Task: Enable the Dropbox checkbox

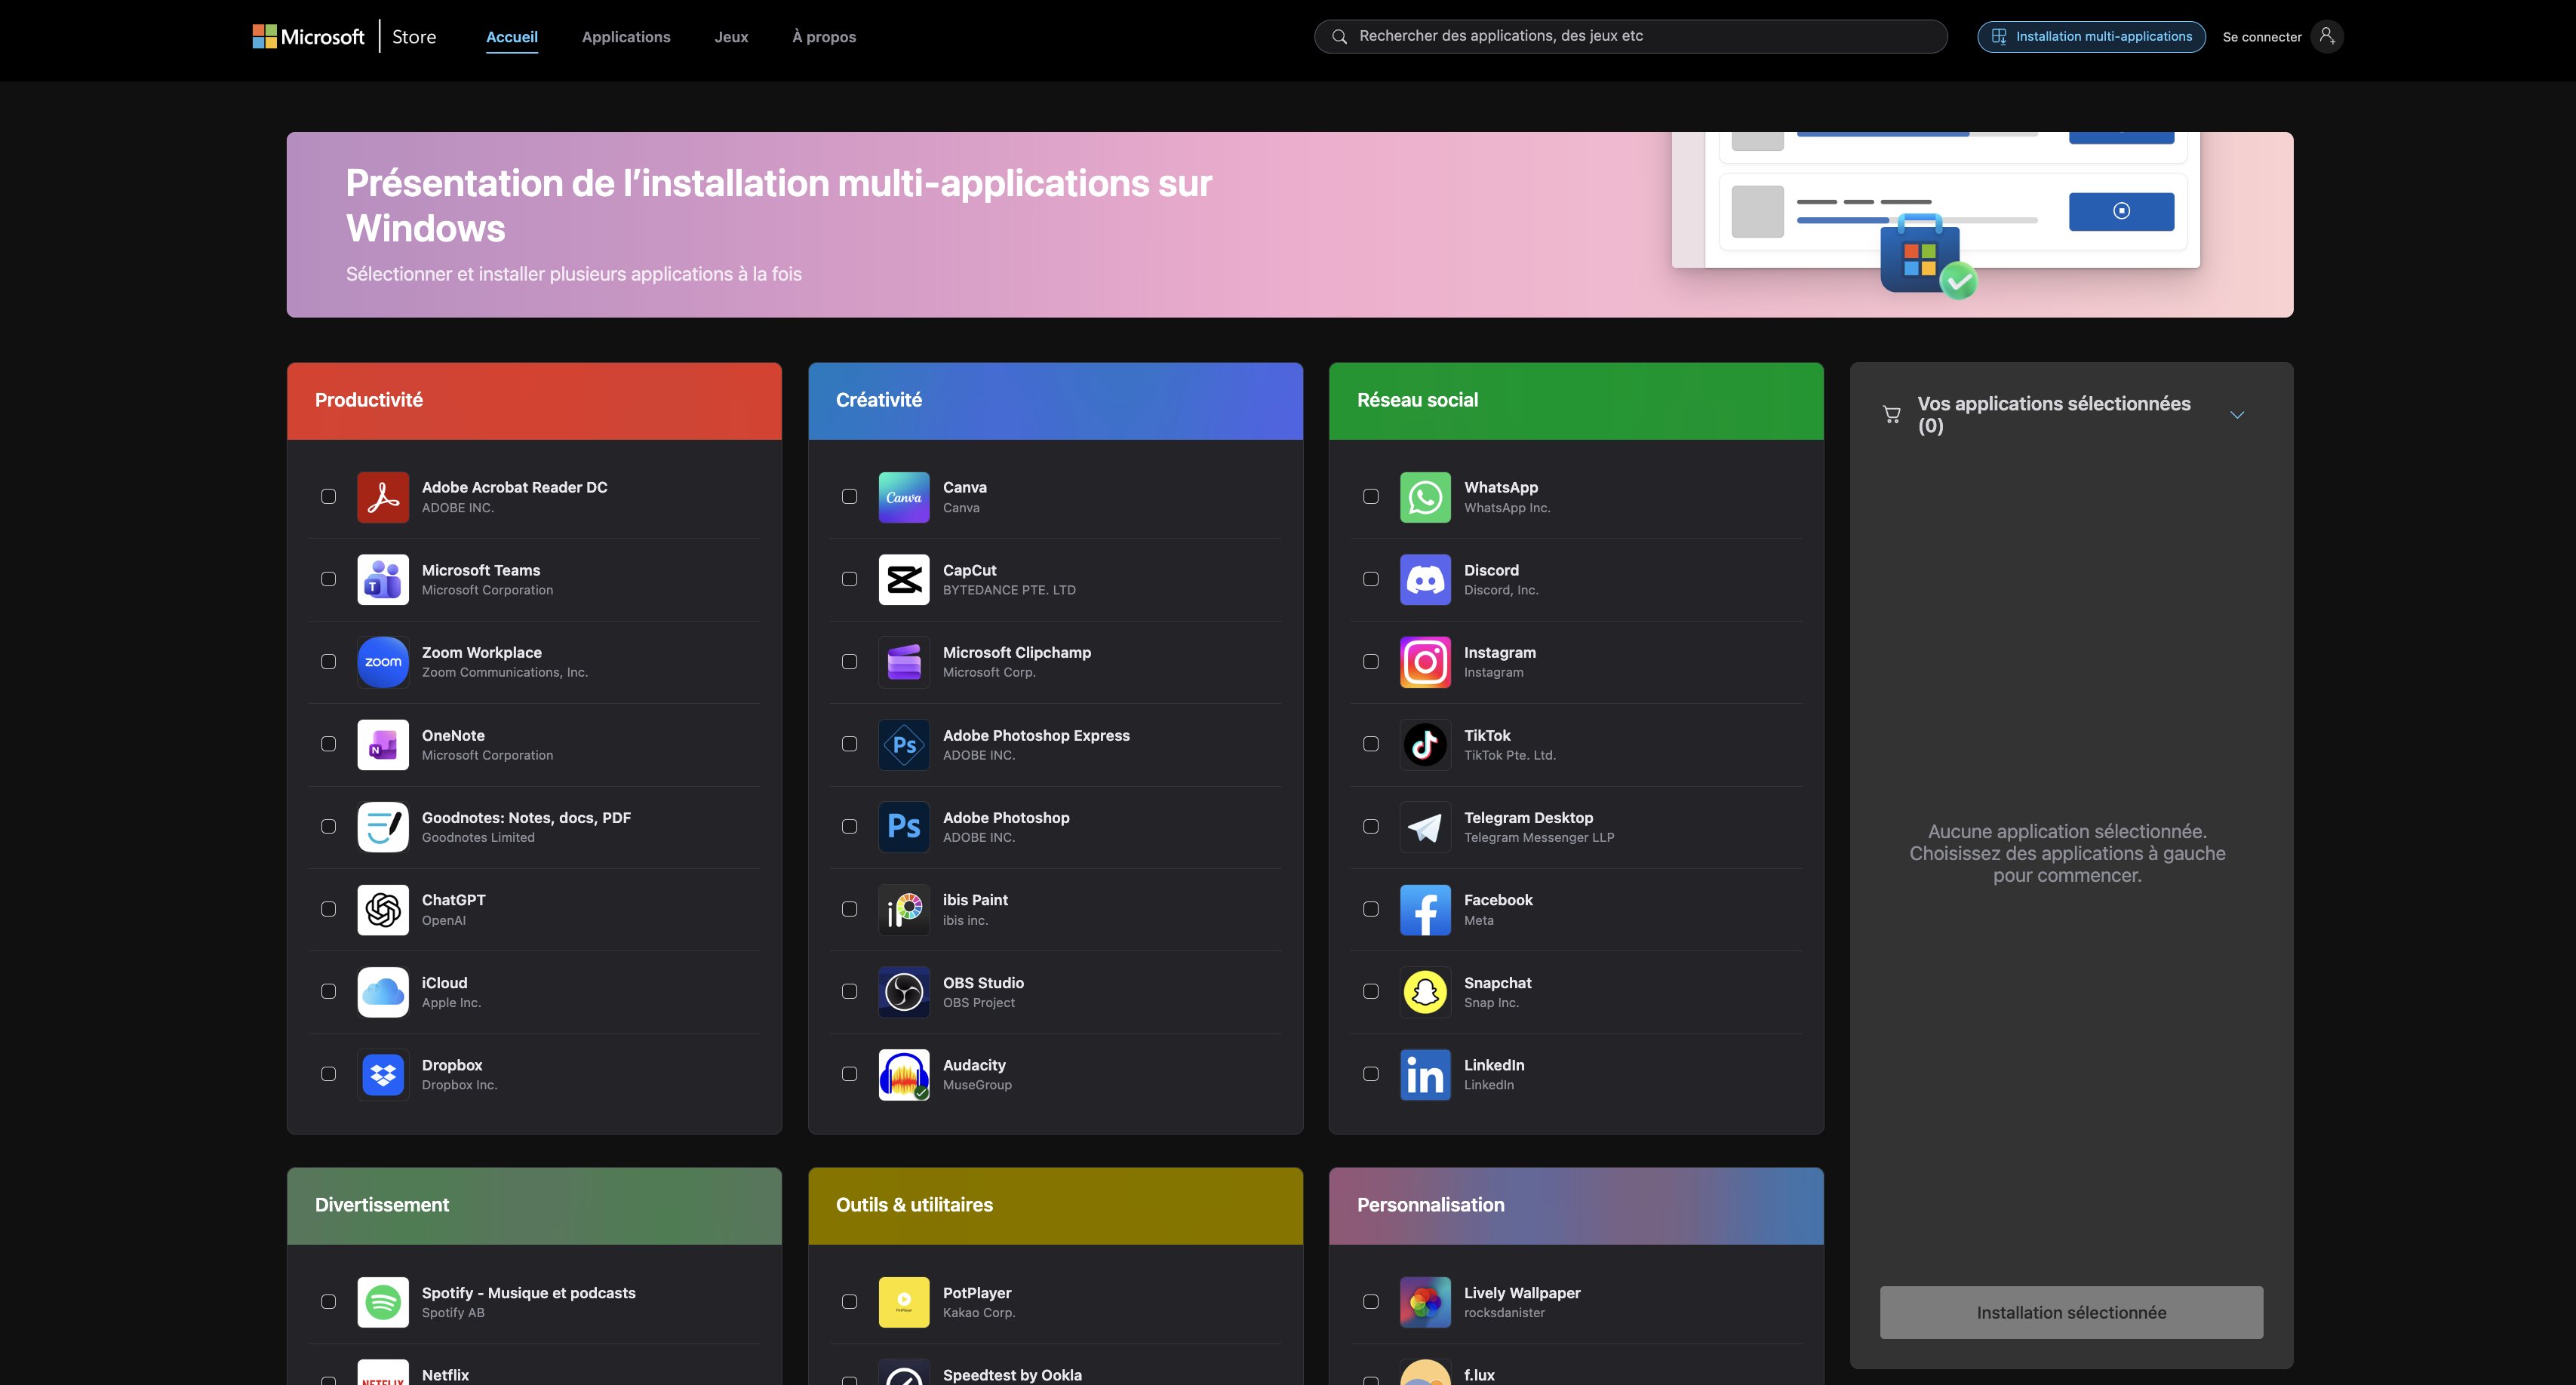Action: [328, 1074]
